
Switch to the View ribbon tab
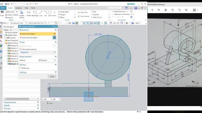(27, 8)
